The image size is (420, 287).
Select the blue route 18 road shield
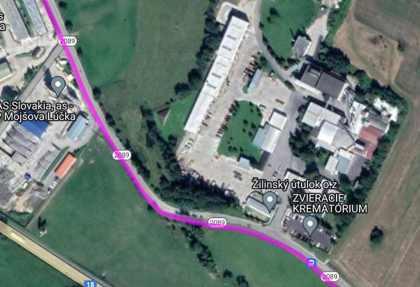(x=91, y=283)
